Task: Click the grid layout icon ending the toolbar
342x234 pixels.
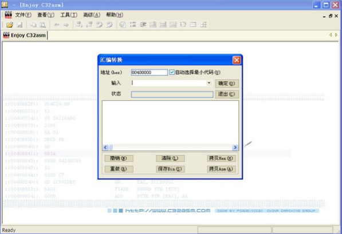Action: pyautogui.click(x=203, y=25)
